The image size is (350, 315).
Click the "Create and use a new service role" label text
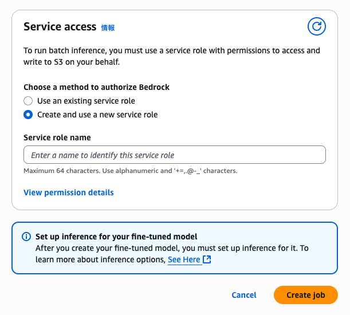click(97, 115)
